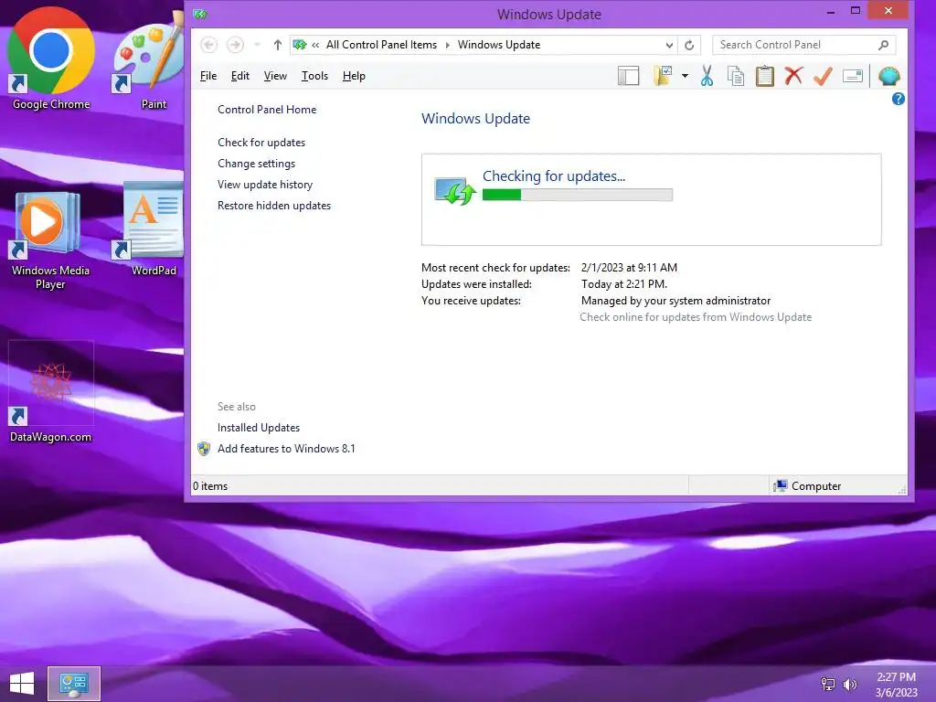The image size is (936, 702).
Task: Refresh the Windows Update page
Action: [689, 45]
